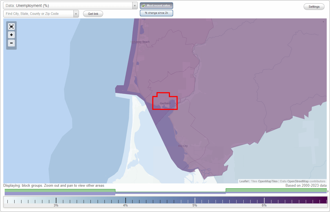Click the 4% mark on the color legend
Image resolution: width=330 pixels, height=212 pixels.
coord(125,205)
